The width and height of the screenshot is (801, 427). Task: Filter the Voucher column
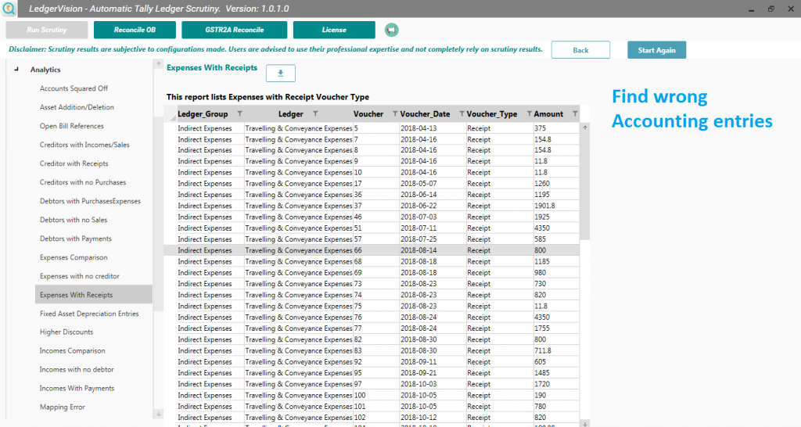coord(394,114)
